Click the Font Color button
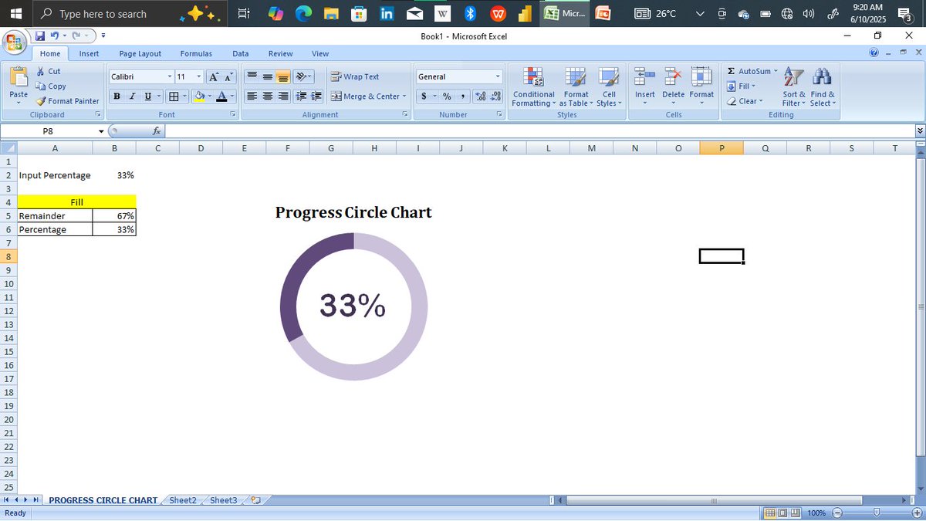926x521 pixels. click(x=222, y=96)
